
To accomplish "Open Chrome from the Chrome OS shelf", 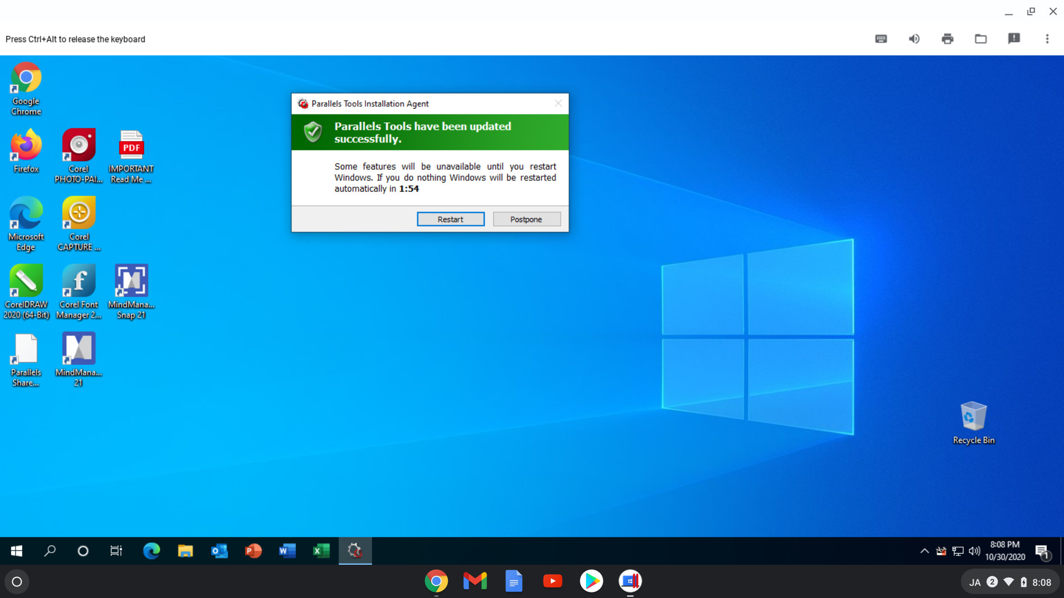I will coord(436,581).
